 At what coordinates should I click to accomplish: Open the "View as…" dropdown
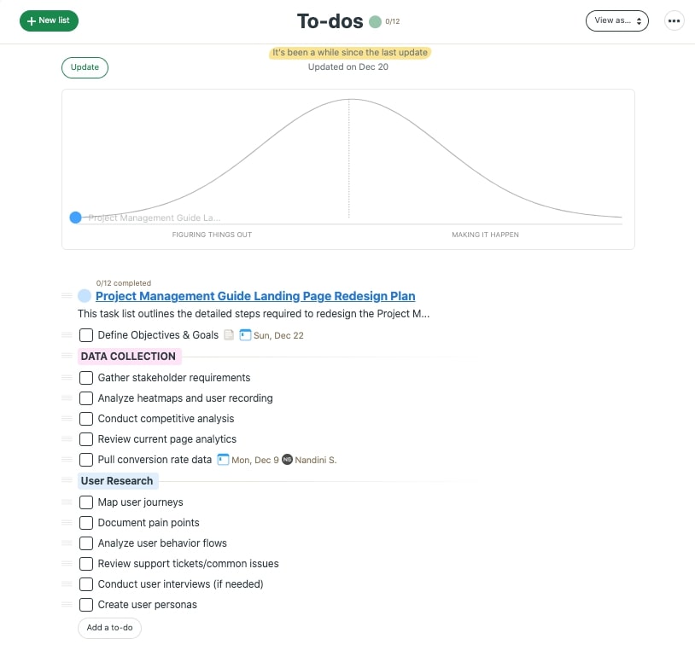point(616,20)
